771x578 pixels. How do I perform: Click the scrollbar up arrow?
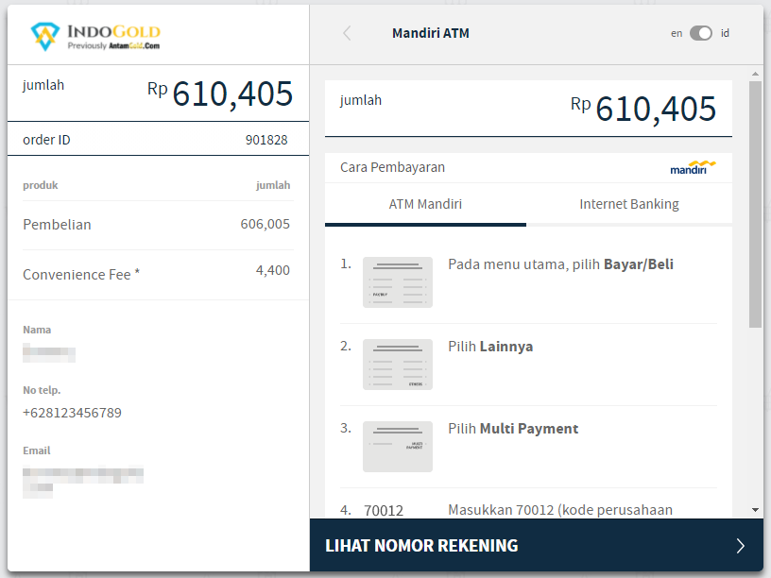(755, 74)
